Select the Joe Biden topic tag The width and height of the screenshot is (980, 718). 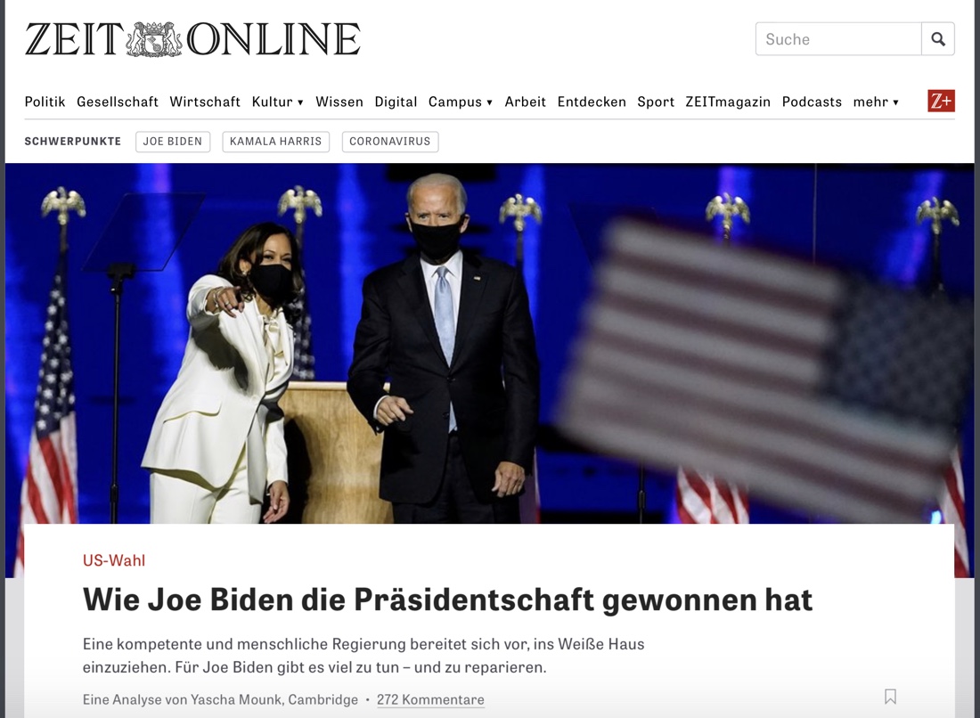[173, 142]
